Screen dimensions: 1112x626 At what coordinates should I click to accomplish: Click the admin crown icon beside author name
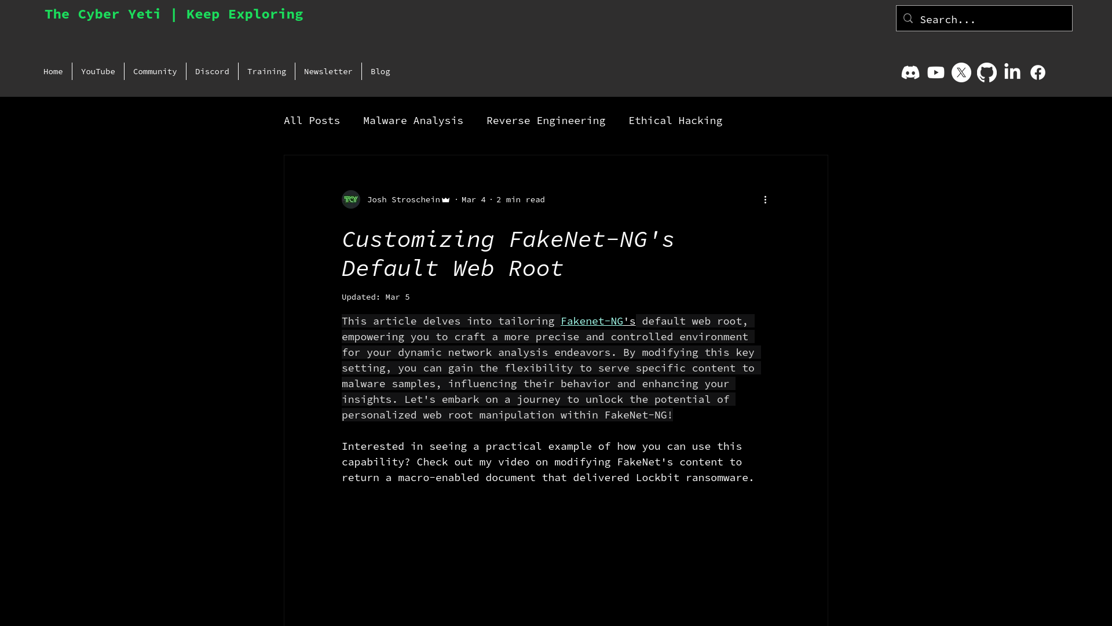pyautogui.click(x=445, y=200)
